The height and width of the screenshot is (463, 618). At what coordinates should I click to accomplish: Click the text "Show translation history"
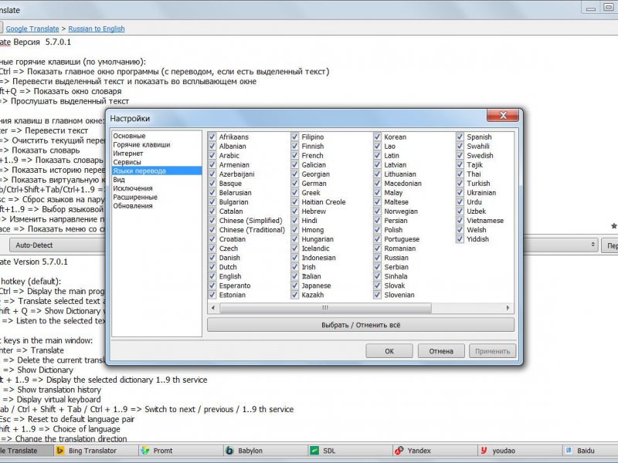[x=59, y=390]
